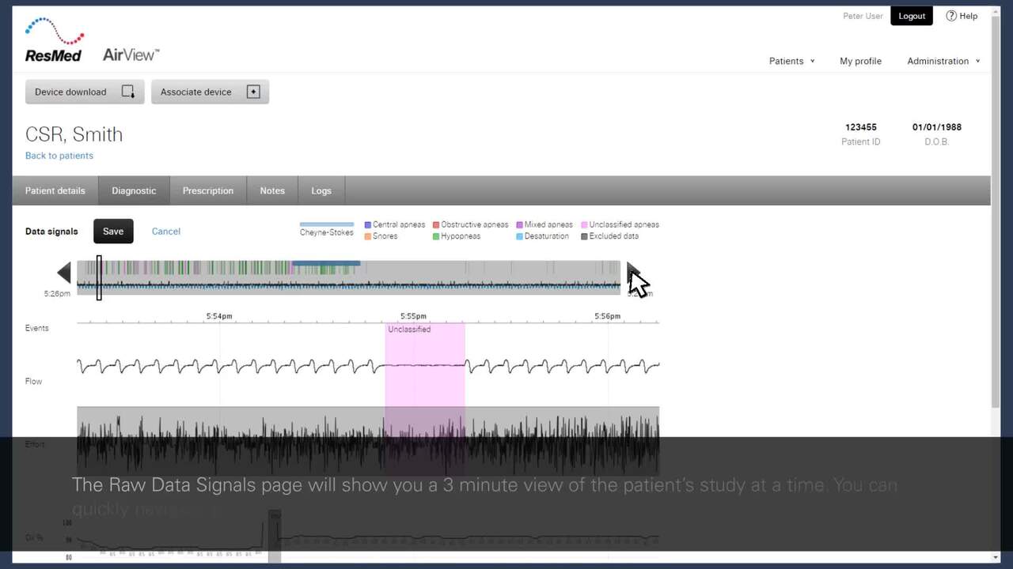Expand the Patients dropdown menu

791,61
